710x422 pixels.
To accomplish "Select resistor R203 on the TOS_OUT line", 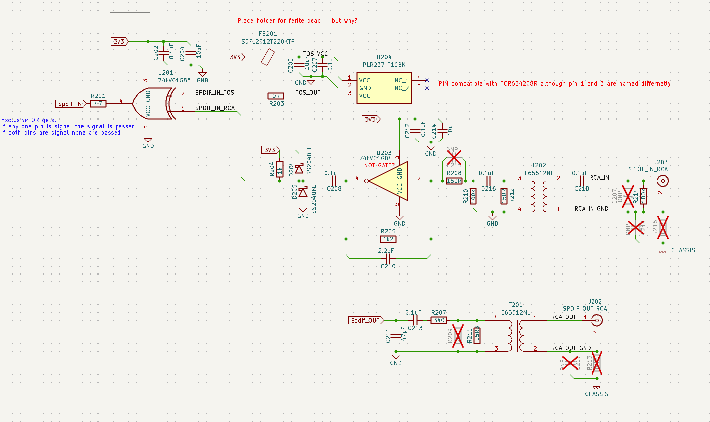I will tap(276, 96).
